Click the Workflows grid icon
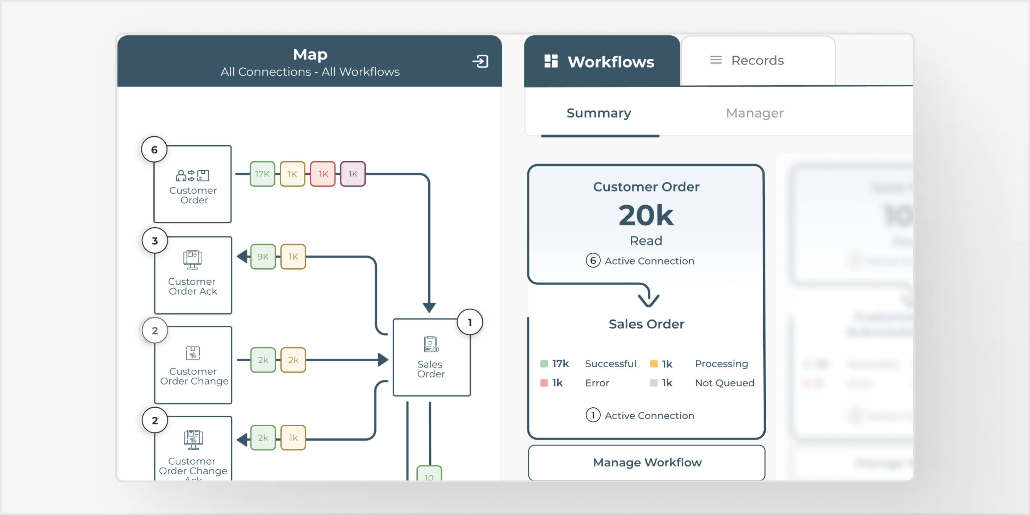 pos(551,61)
